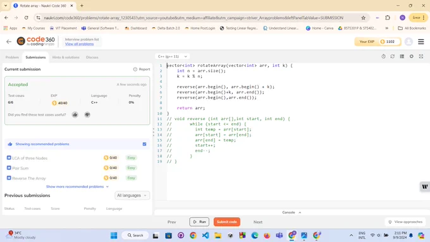
Task: Expand Show more recommended problems
Action: pos(77,186)
